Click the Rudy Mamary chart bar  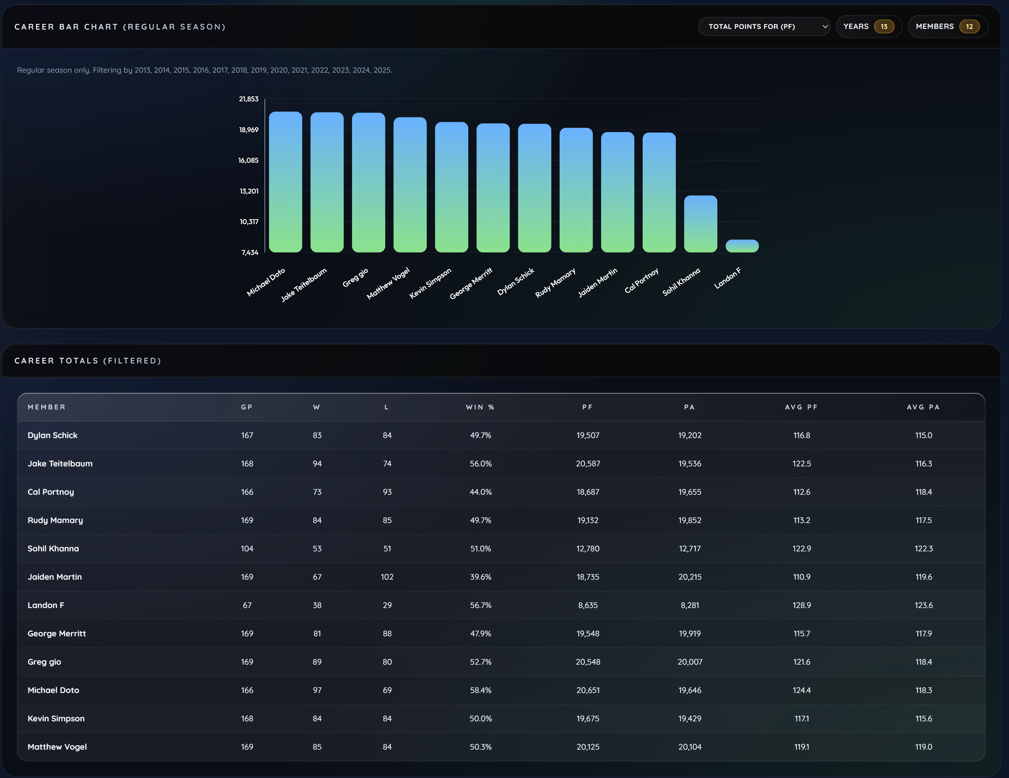point(576,190)
